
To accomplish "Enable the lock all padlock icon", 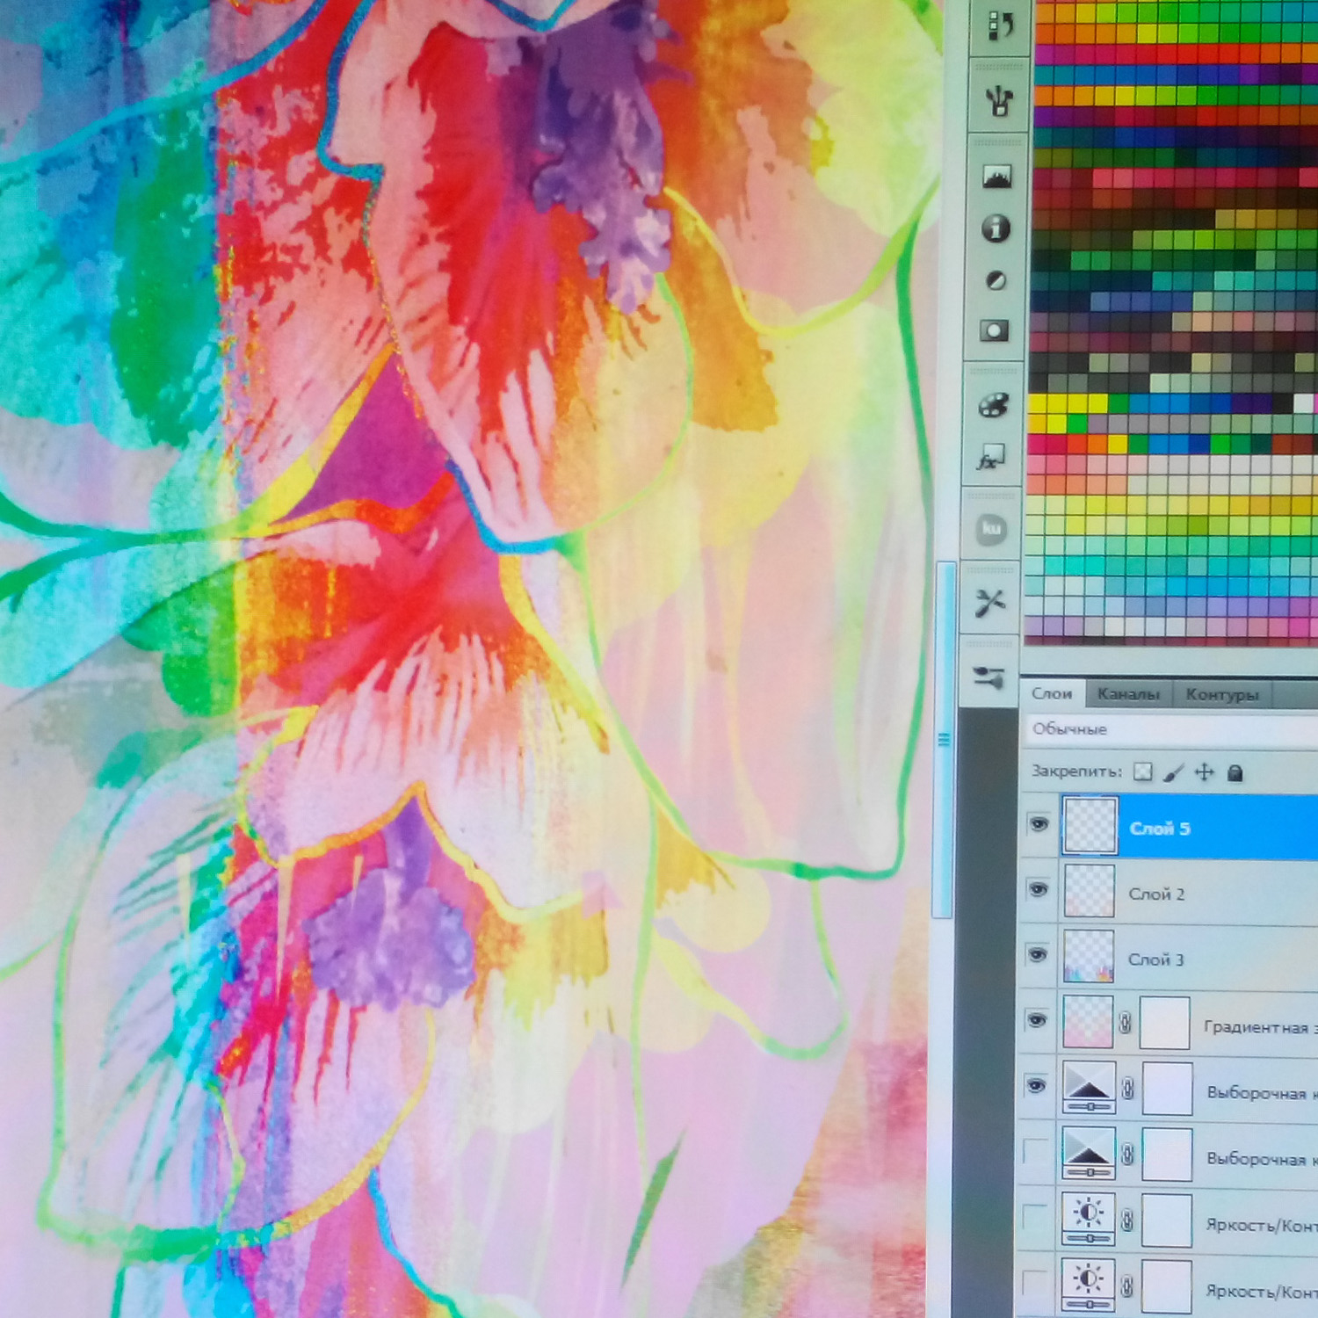I will click(1235, 773).
